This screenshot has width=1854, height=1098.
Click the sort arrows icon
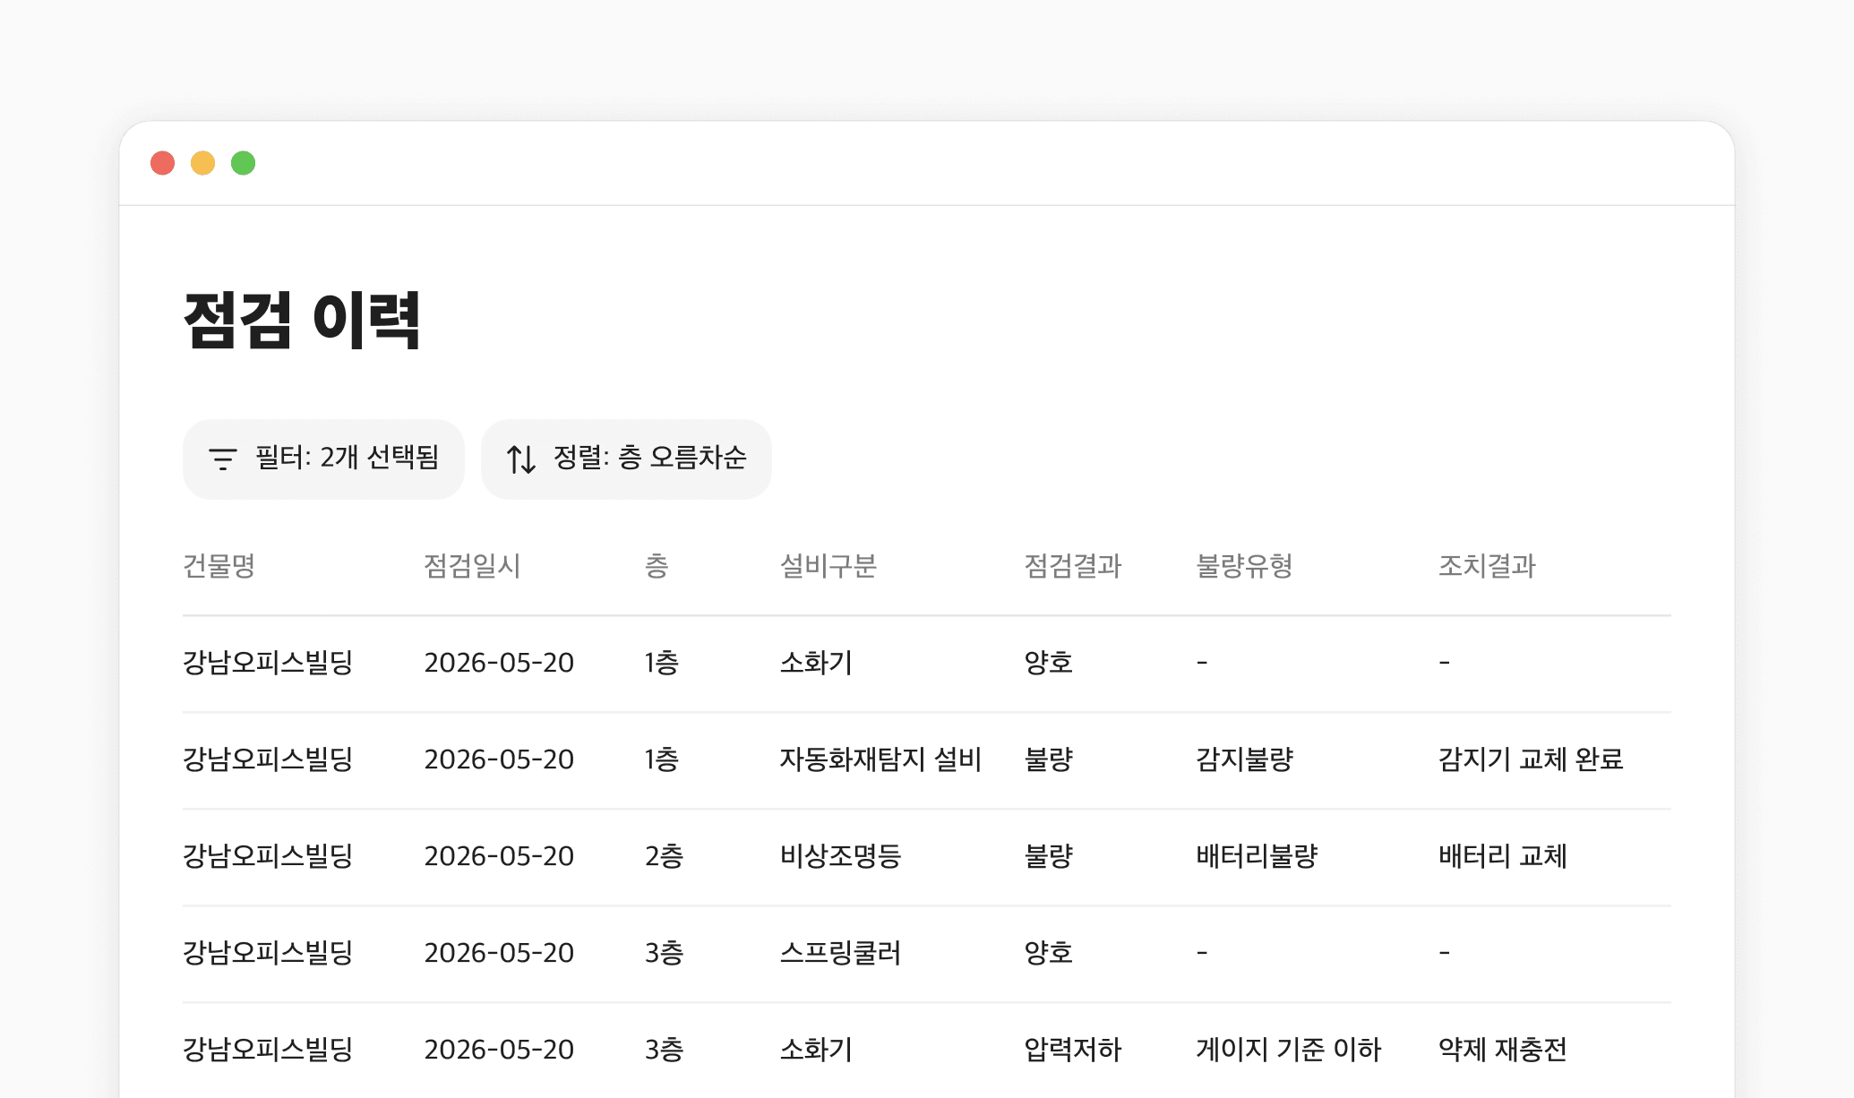pos(520,459)
